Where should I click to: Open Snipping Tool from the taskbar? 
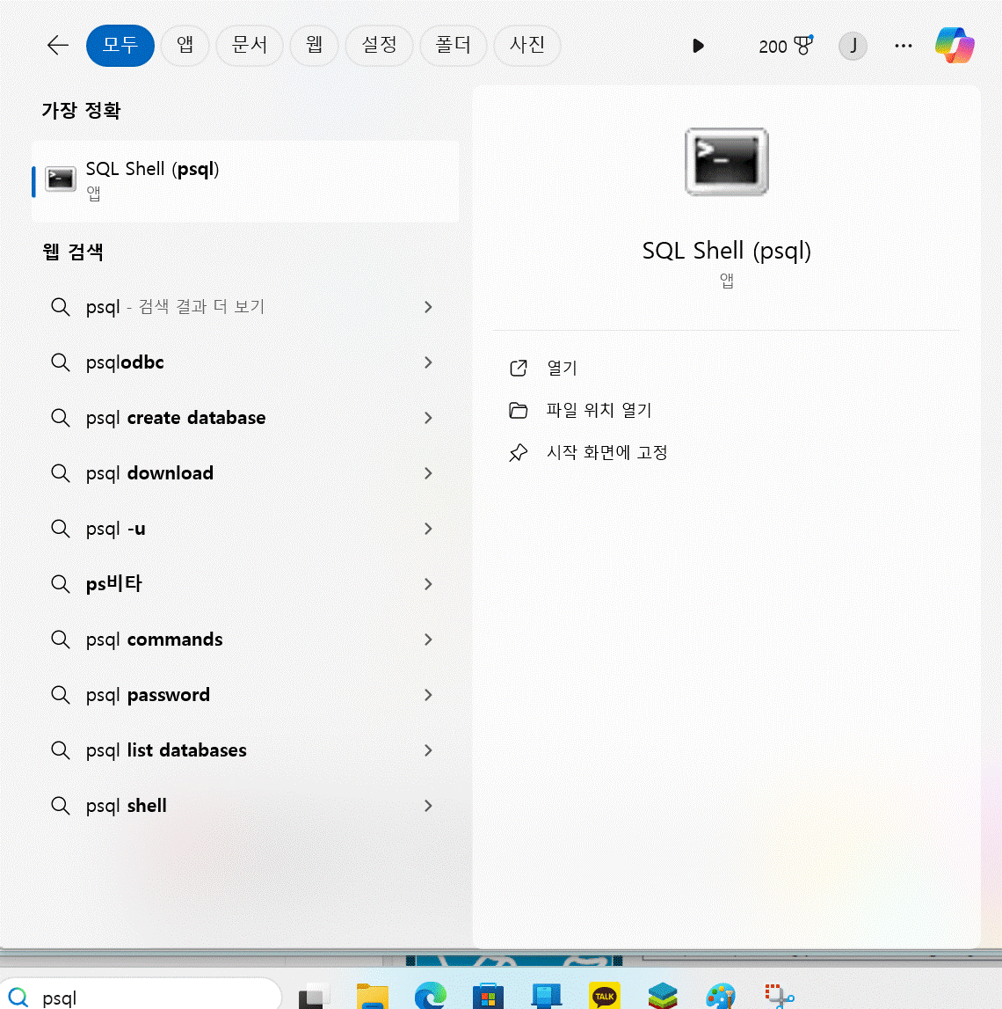pyautogui.click(x=780, y=996)
